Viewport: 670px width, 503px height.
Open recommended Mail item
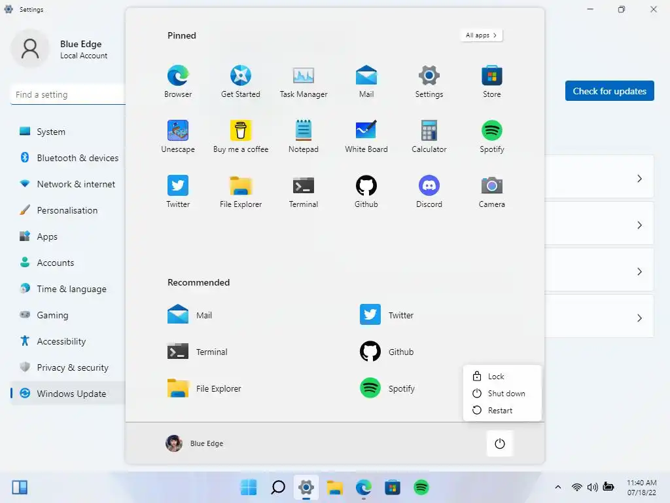coord(190,315)
